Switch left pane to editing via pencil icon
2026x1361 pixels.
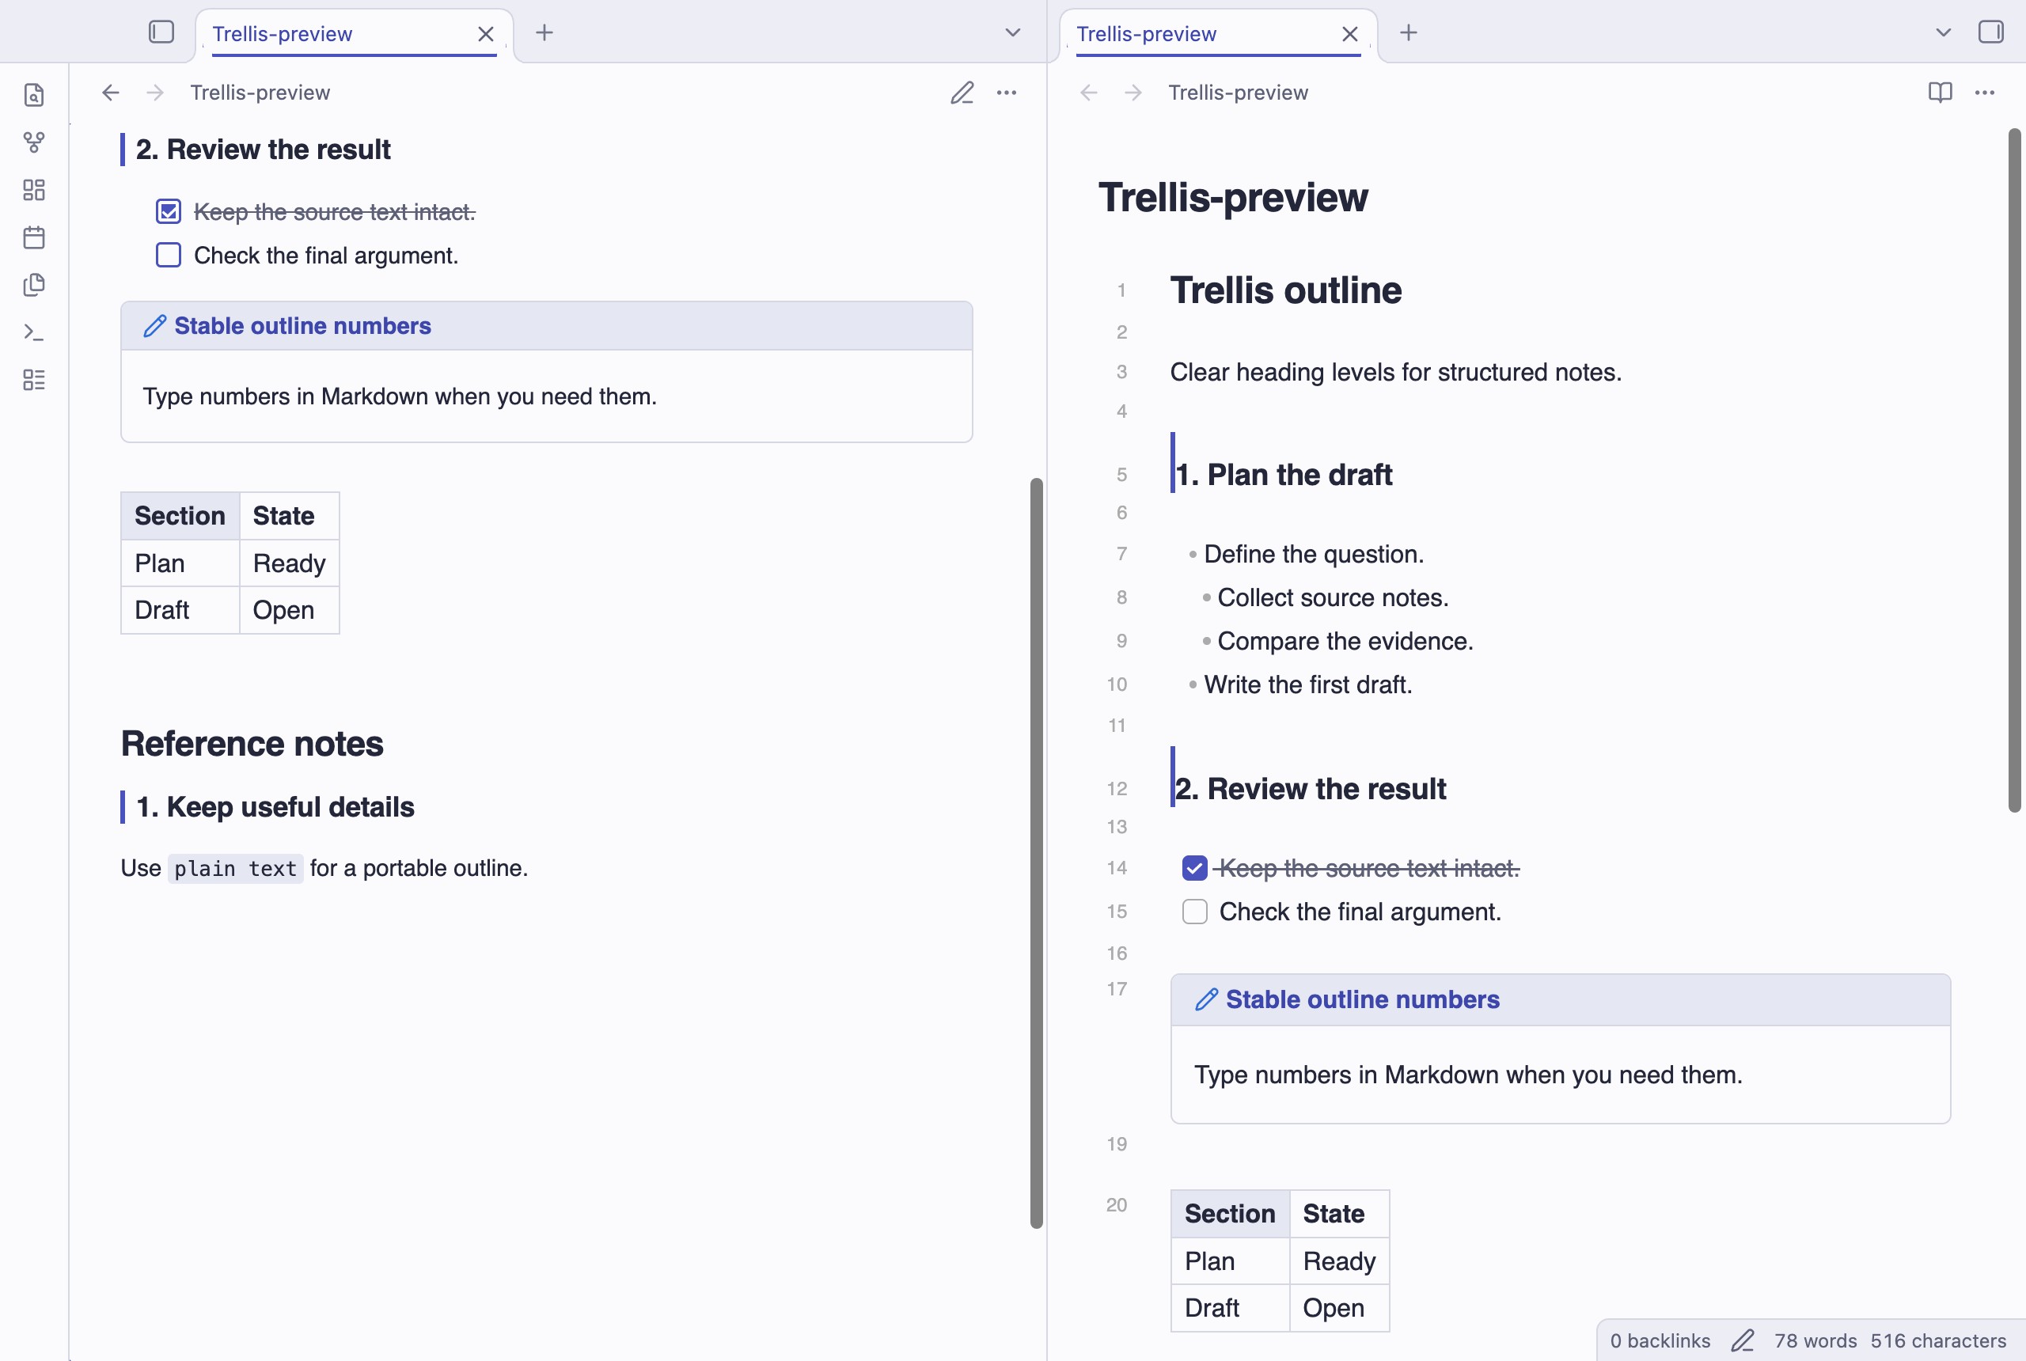962,93
